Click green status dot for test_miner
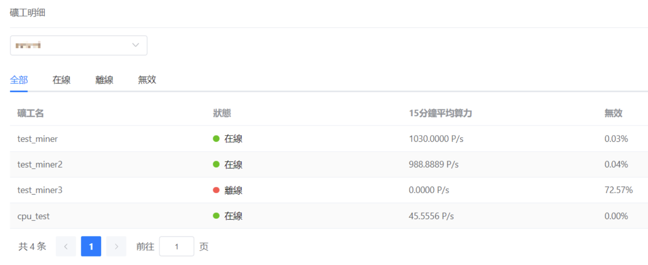The width and height of the screenshot is (648, 265). point(216,139)
